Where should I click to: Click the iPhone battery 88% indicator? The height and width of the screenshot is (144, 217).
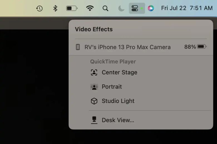(x=195, y=47)
